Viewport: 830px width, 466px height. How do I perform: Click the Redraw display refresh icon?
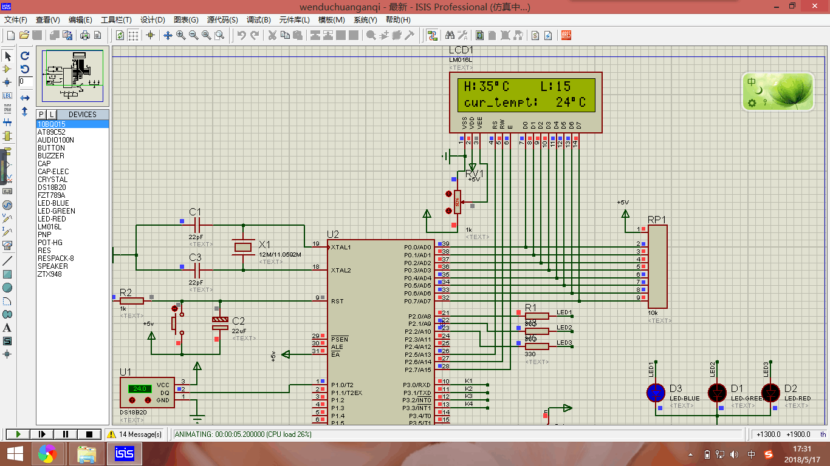(120, 35)
